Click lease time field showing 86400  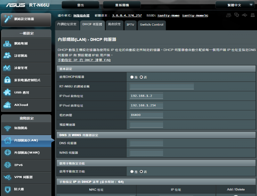[x=146, y=115]
